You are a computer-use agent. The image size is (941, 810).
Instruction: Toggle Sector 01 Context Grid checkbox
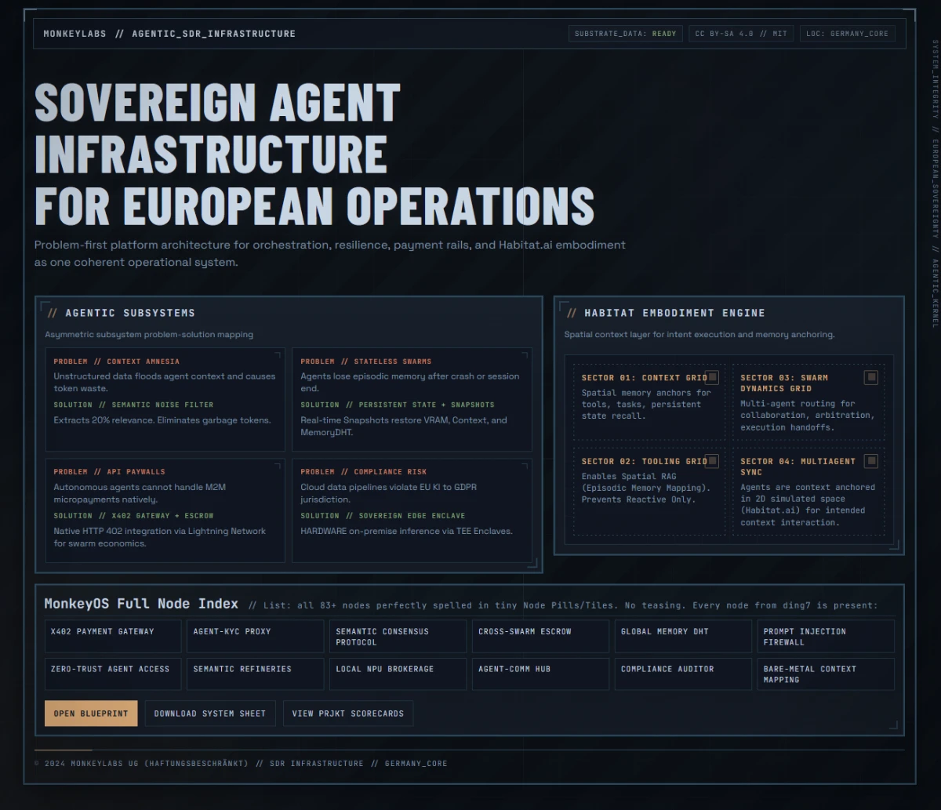coord(712,377)
